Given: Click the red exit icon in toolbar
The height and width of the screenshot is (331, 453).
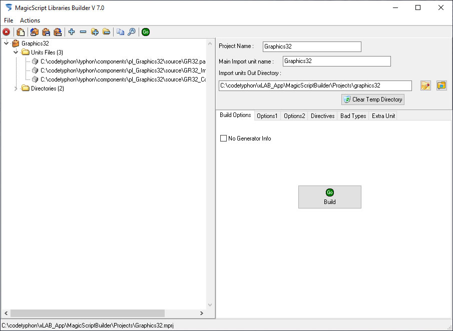Looking at the screenshot, I should pos(7,32).
